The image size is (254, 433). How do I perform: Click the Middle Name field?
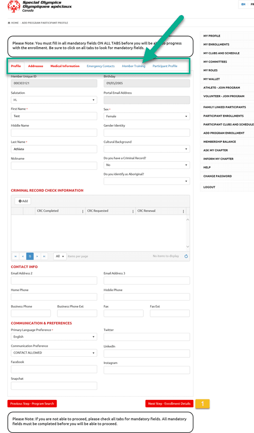(54, 132)
